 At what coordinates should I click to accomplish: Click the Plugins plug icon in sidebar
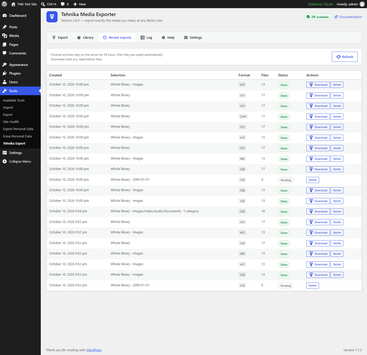[x=5, y=73]
